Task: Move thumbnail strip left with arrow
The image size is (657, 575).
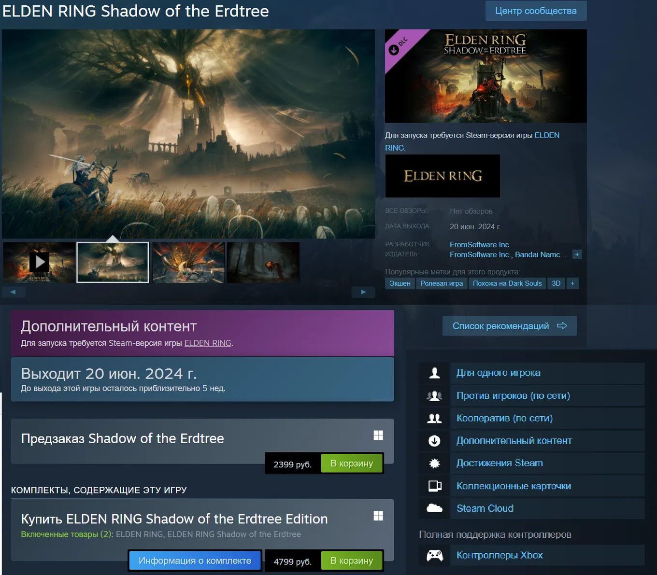Action: [x=14, y=292]
